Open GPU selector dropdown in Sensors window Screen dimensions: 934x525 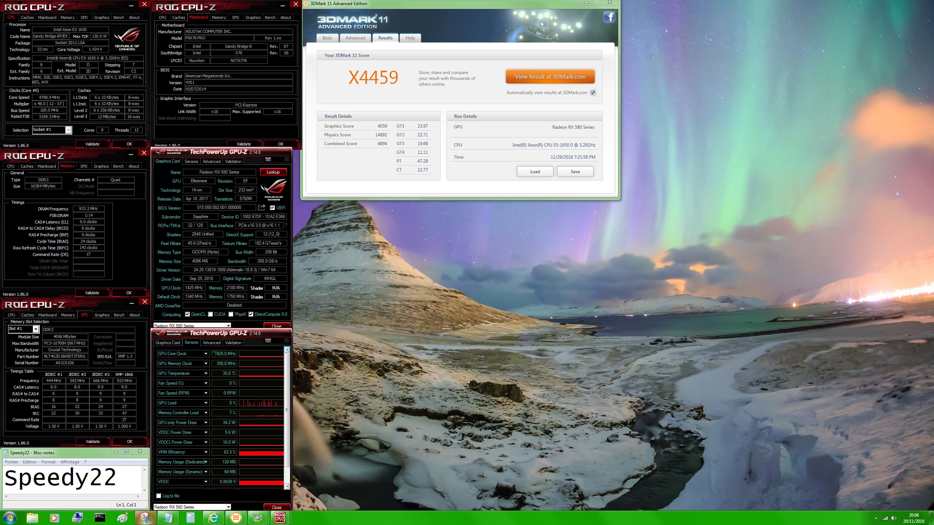pos(192,507)
